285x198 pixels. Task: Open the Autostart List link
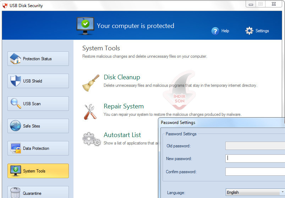[x=122, y=135]
